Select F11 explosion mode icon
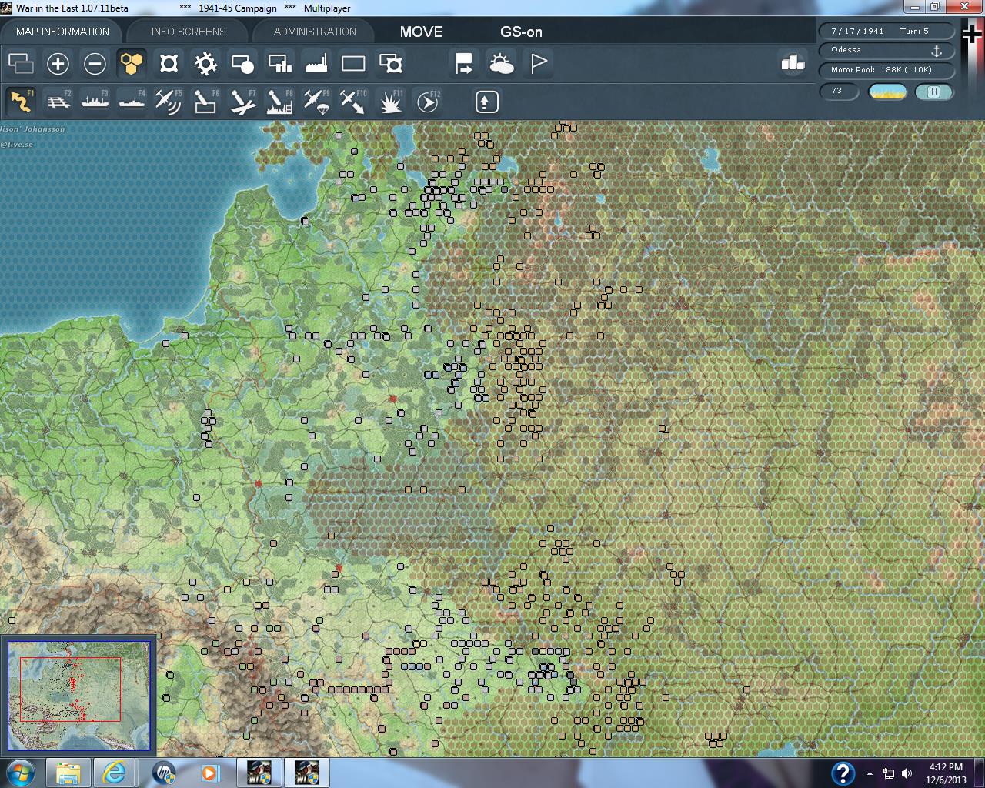Viewport: 985px width, 788px height. (x=390, y=102)
